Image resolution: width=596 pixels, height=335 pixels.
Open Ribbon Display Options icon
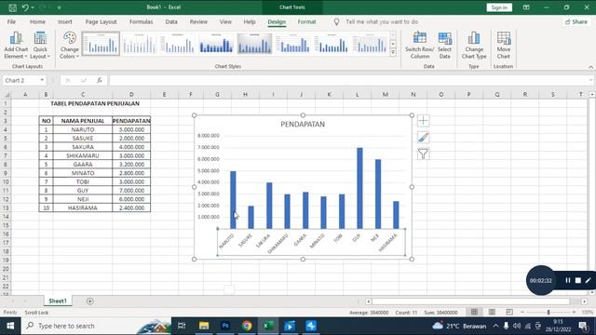[526, 7]
